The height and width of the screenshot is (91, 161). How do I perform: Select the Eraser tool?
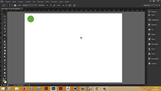point(5,48)
